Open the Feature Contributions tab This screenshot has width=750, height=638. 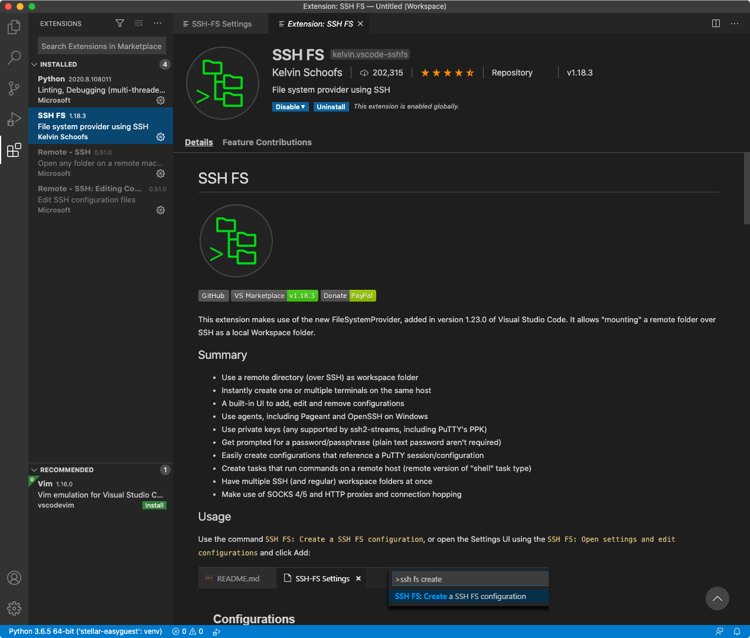click(267, 142)
